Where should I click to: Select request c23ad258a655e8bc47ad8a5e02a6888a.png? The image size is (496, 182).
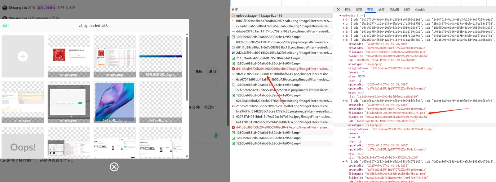tap(281, 26)
